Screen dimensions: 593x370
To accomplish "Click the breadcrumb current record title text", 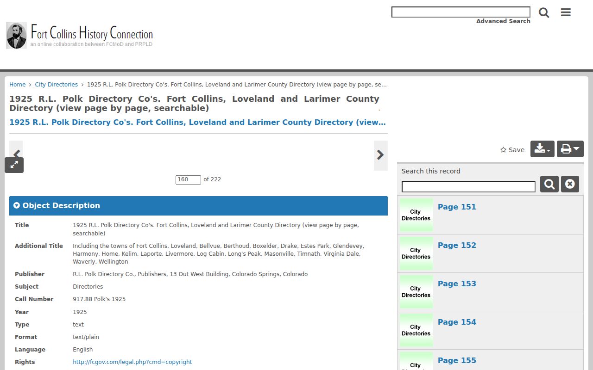I will pyautogui.click(x=237, y=85).
